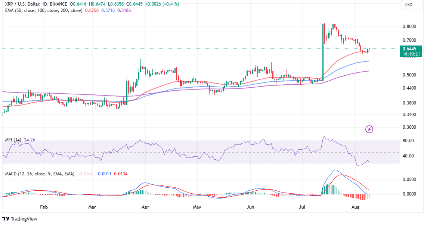Click the MACD line value -0.0011
This screenshot has width=427, height=225.
(x=103, y=174)
